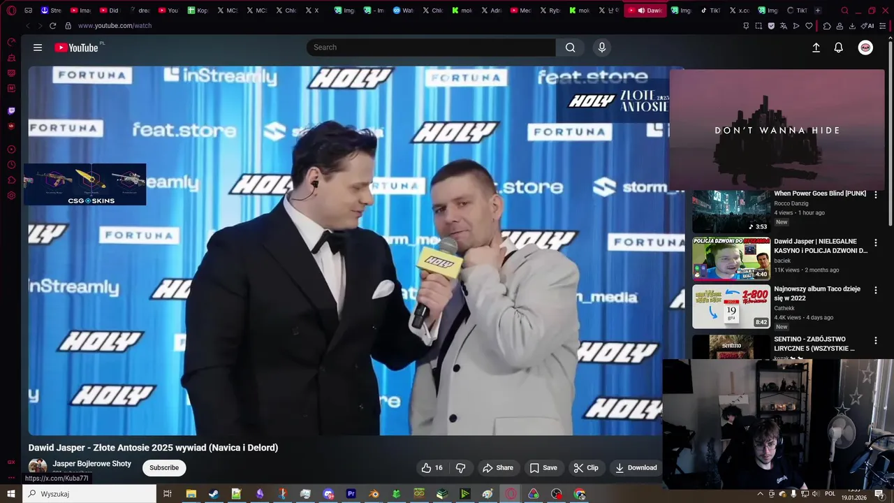This screenshot has width=894, height=503.
Task: Open Najnowszy album Taco thumbnail
Action: point(731,306)
